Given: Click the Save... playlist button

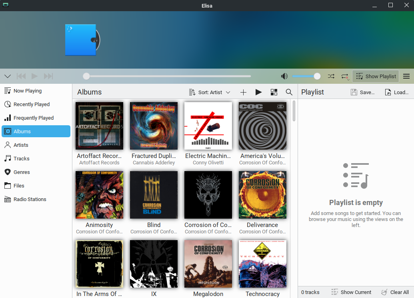Looking at the screenshot, I should tap(363, 92).
